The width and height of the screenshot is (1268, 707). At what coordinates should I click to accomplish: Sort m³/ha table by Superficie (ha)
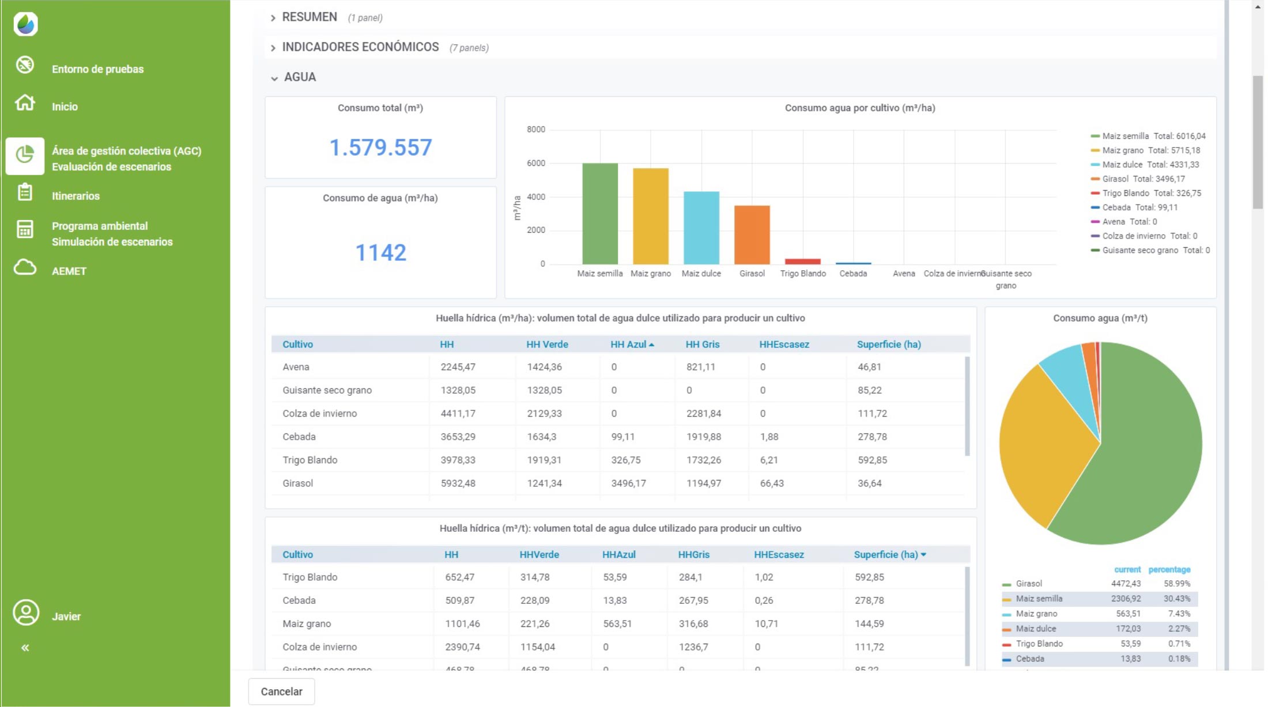889,344
